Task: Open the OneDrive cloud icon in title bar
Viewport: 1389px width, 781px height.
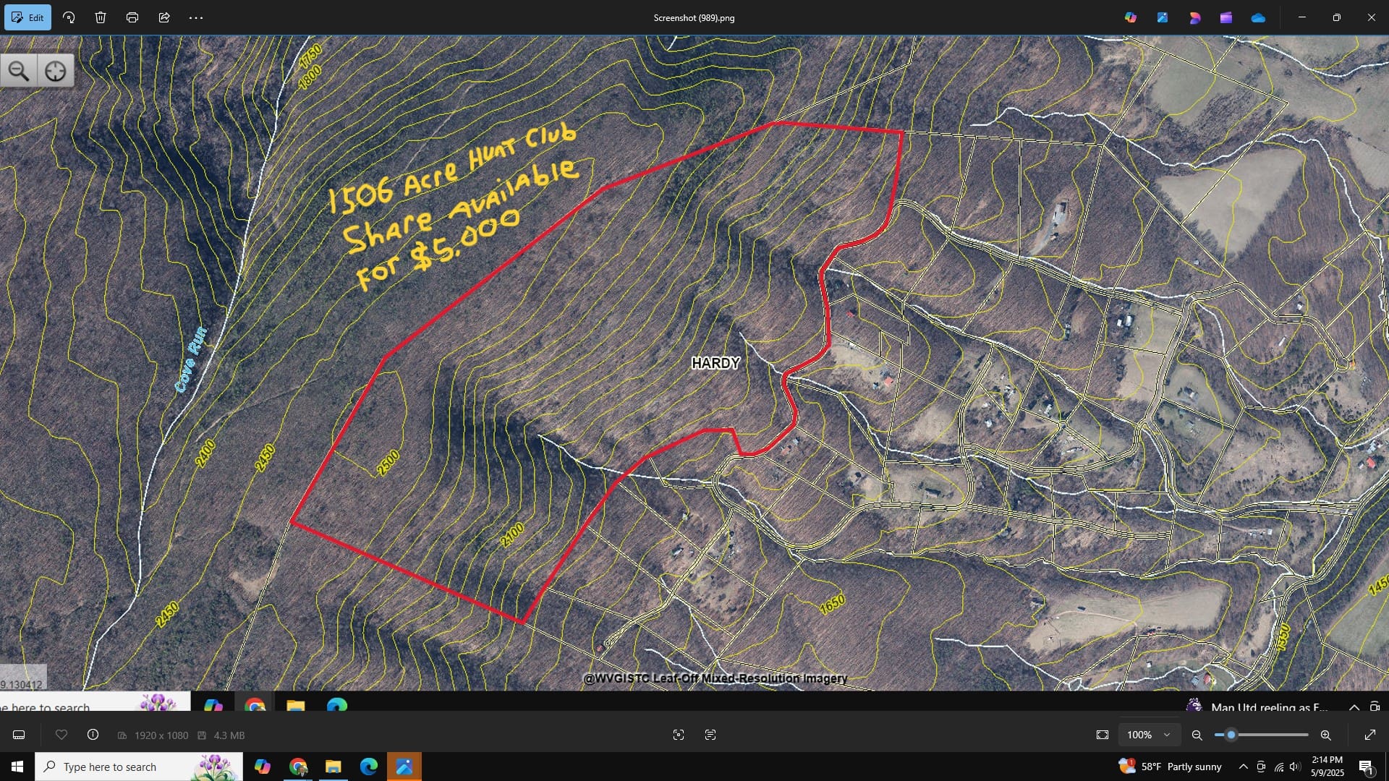Action: coord(1258,17)
